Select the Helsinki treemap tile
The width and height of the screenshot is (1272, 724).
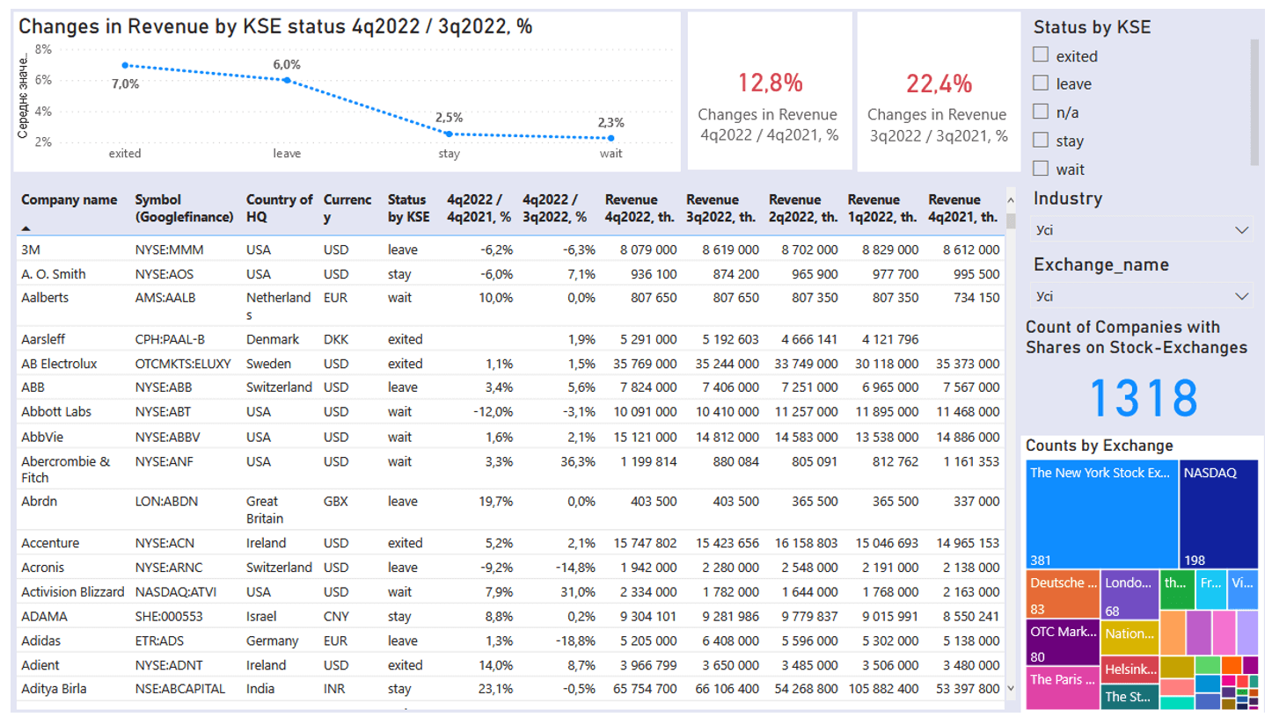pos(1129,670)
